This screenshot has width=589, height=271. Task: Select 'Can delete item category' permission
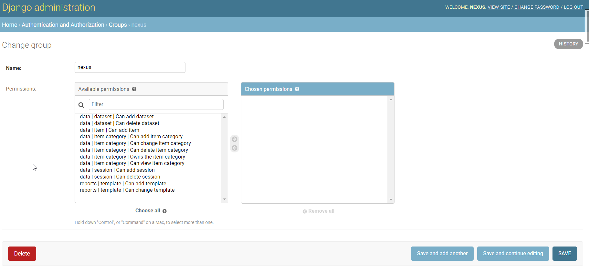pyautogui.click(x=149, y=150)
